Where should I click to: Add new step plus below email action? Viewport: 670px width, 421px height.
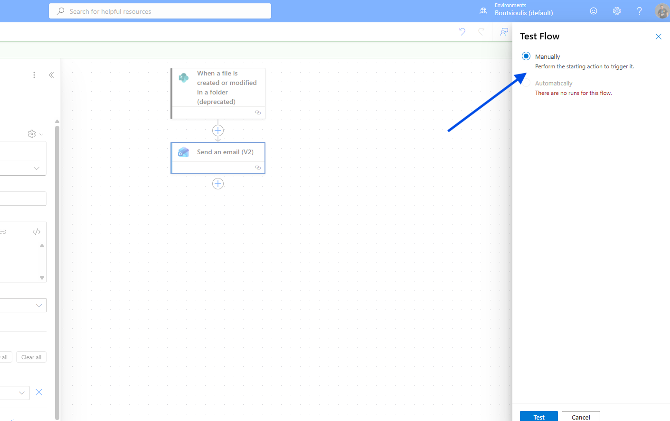(x=218, y=184)
